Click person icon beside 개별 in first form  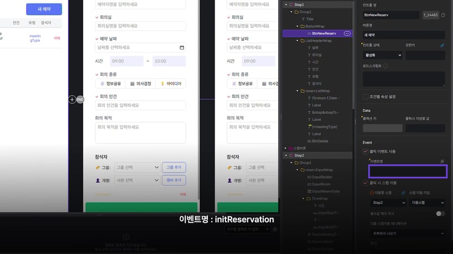(97, 181)
